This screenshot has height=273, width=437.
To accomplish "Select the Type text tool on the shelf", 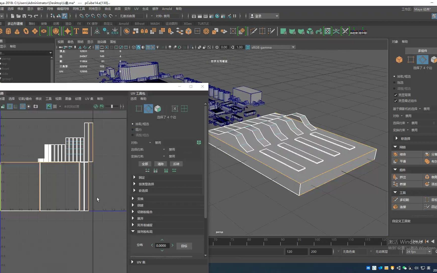I will click(76, 31).
